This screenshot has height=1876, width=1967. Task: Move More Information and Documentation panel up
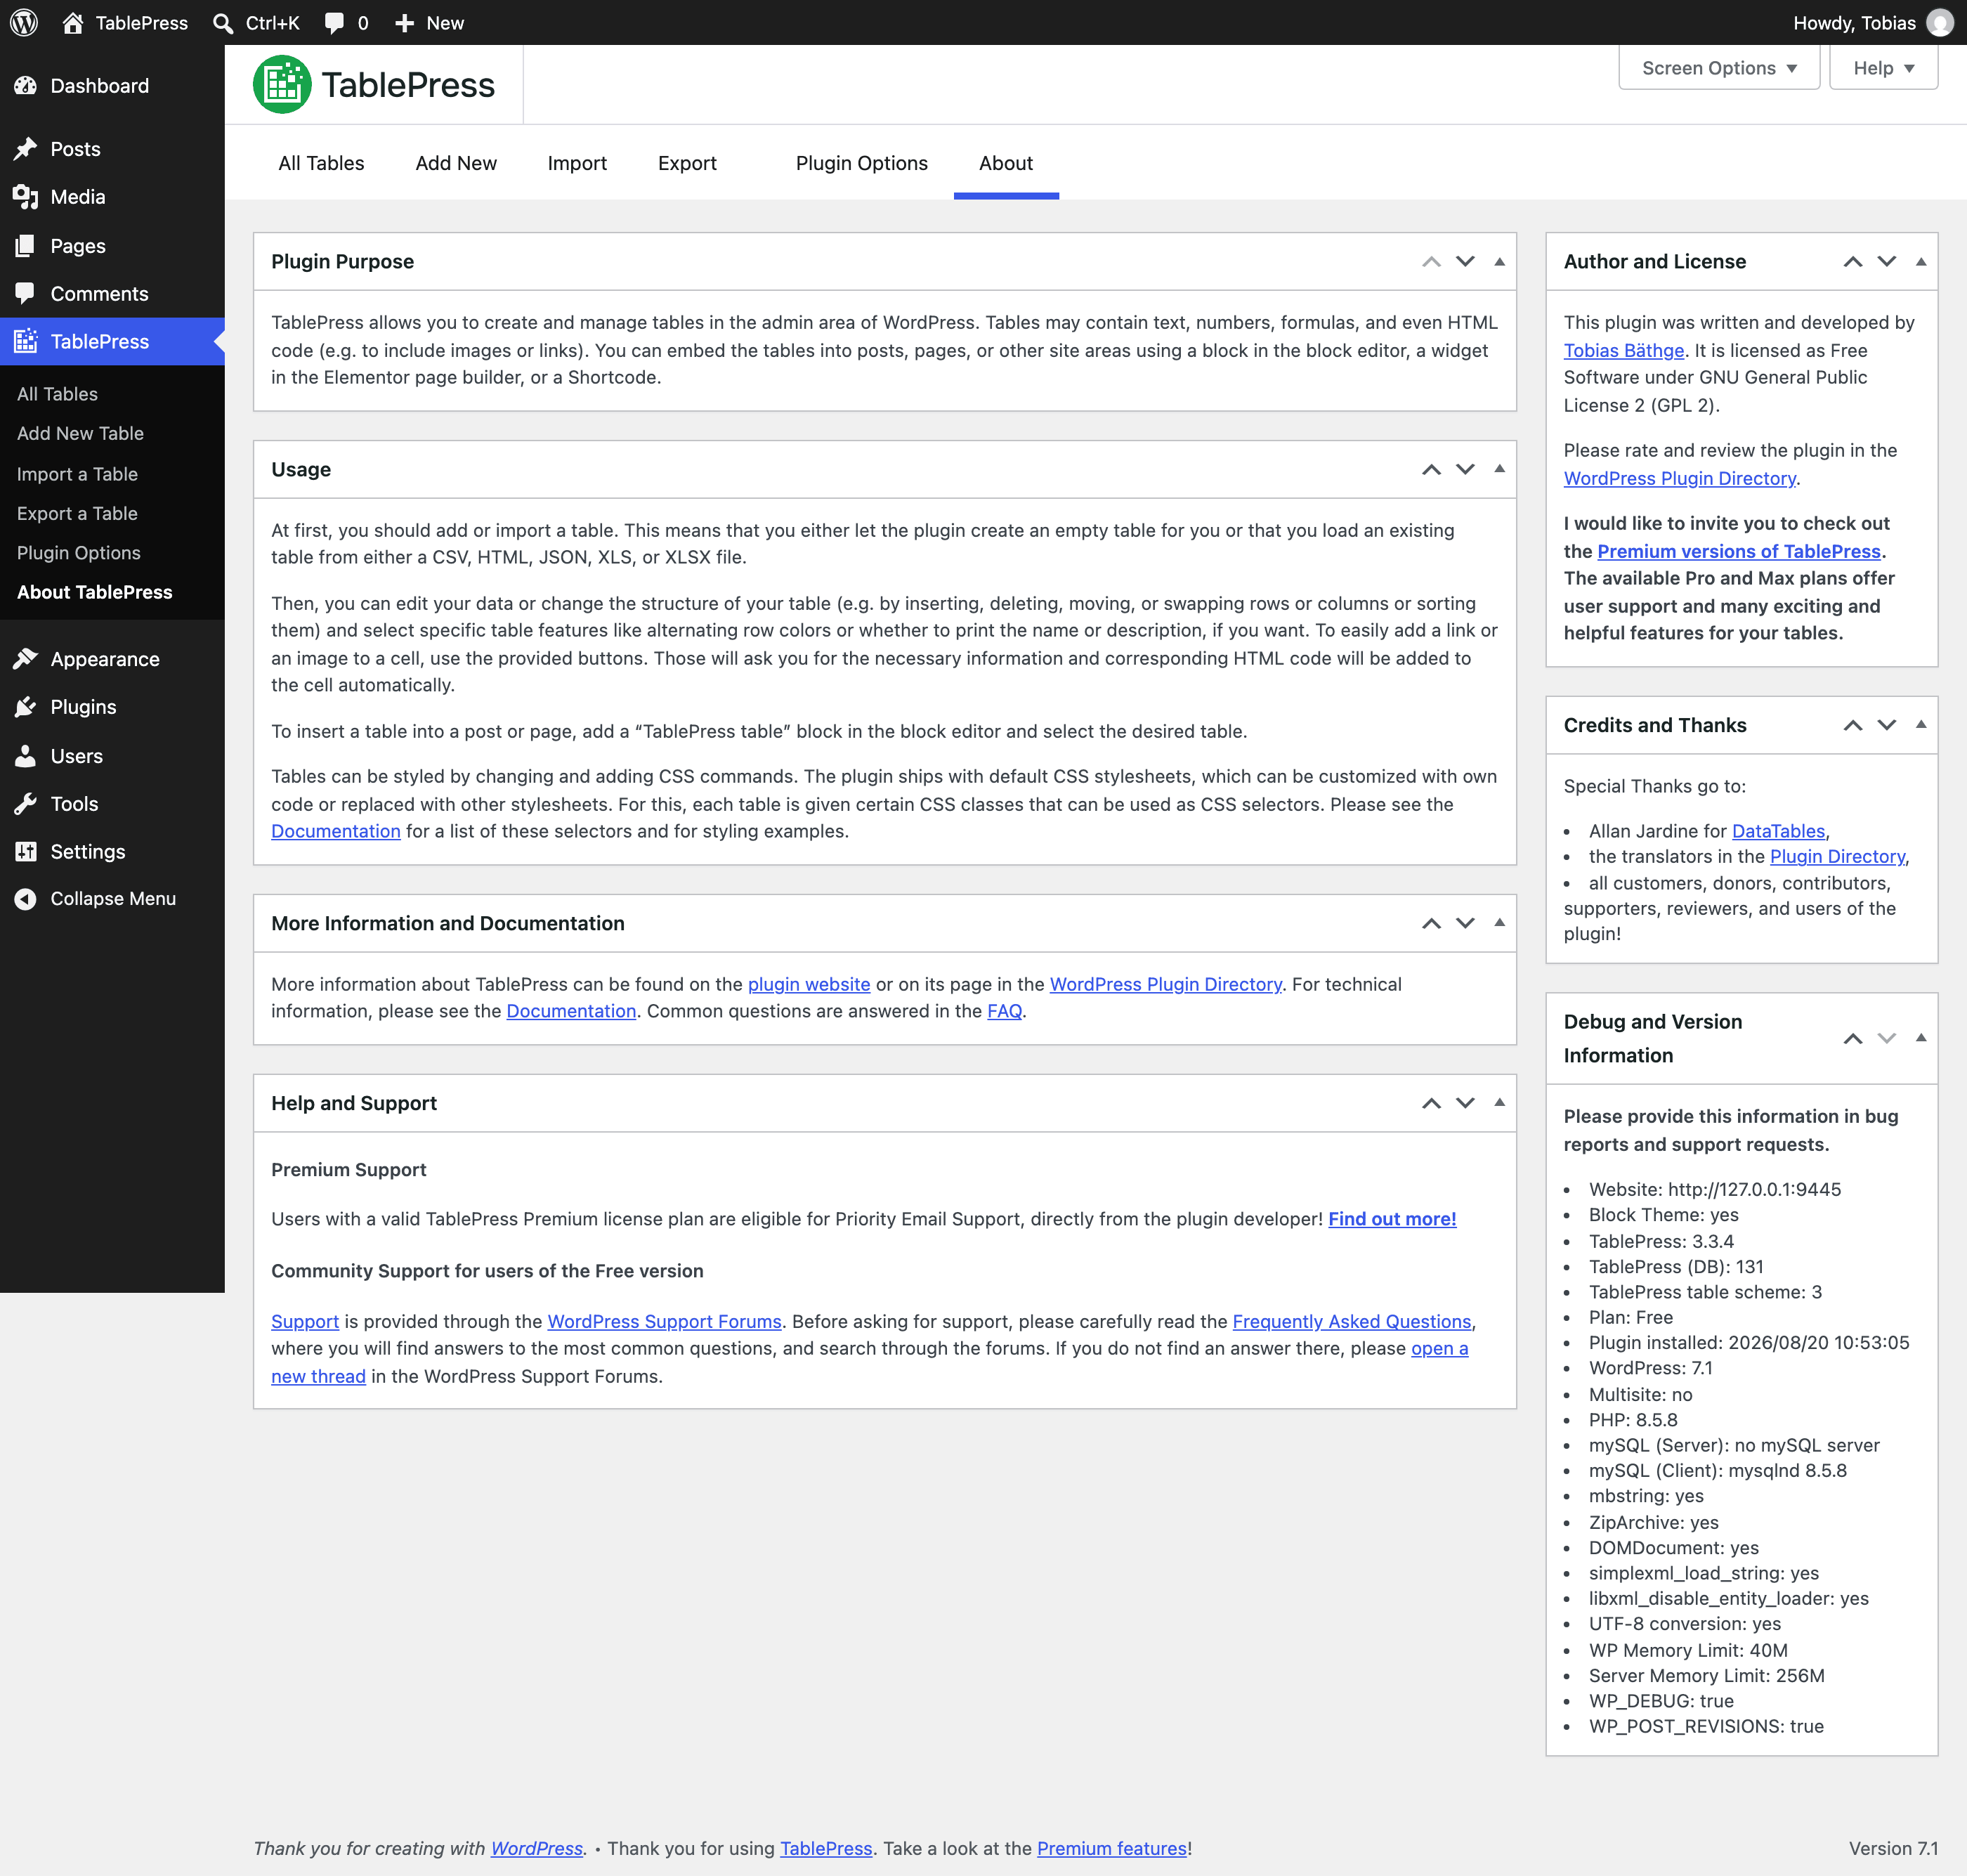pos(1431,924)
